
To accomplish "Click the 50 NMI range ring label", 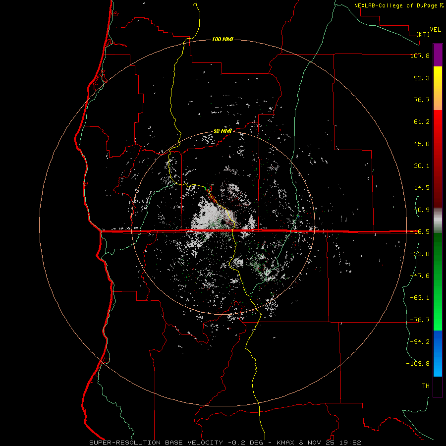I will (x=223, y=131).
